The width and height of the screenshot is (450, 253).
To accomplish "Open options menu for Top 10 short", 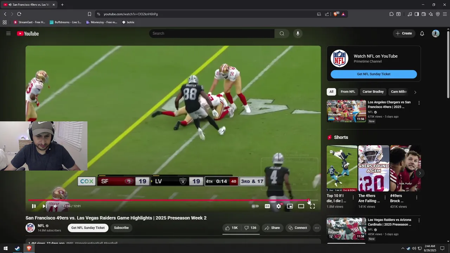I will point(353,197).
